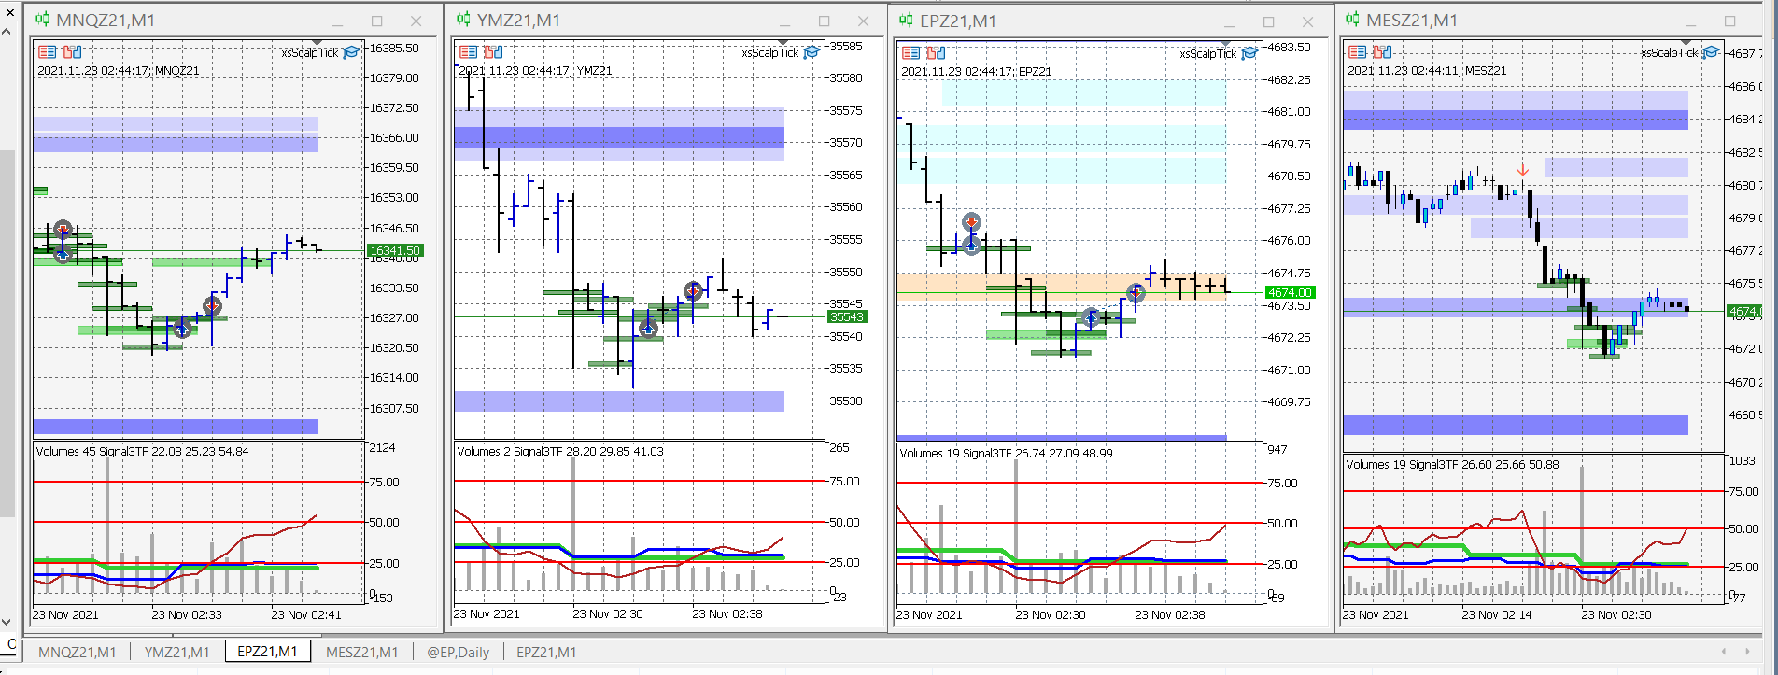The image size is (1778, 675).
Task: Open one-click trading panel on MESZ21 chart
Action: [1358, 52]
